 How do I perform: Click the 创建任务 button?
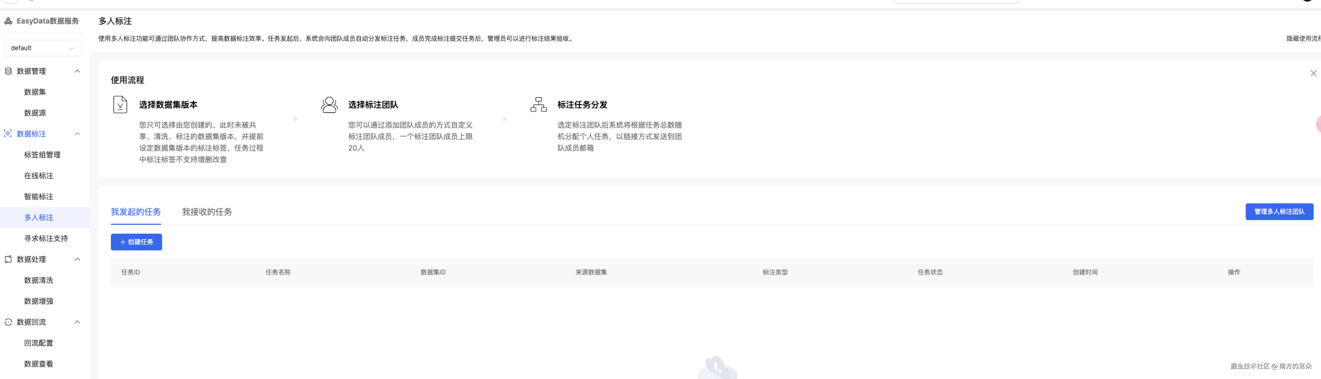point(136,242)
